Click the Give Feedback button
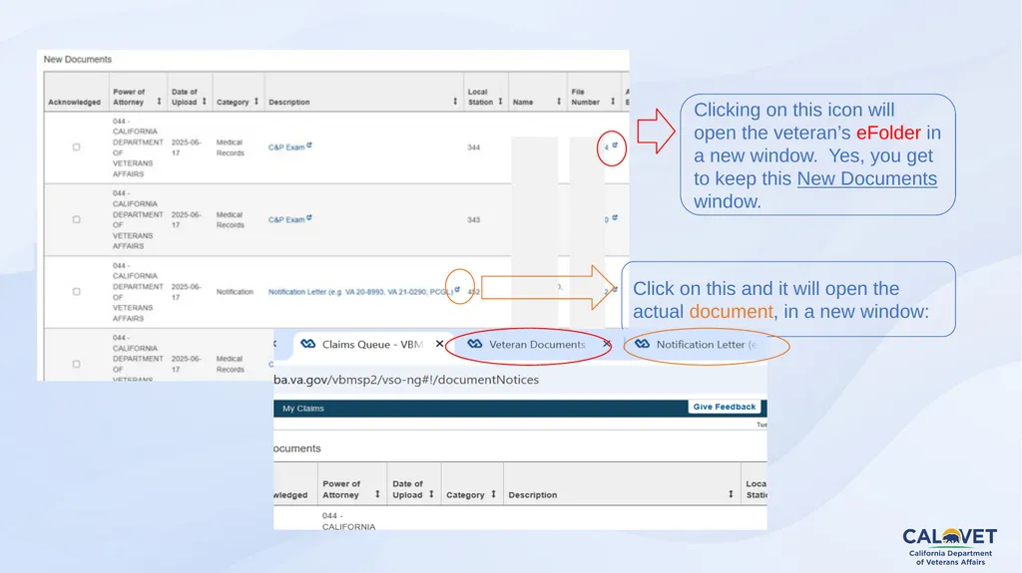1022x573 pixels. 725,407
